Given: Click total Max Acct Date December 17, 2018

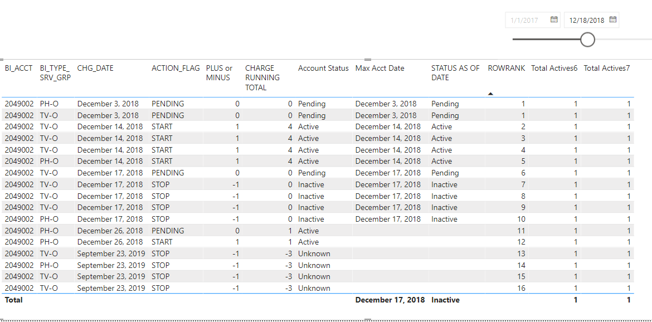Looking at the screenshot, I should pyautogui.click(x=390, y=300).
